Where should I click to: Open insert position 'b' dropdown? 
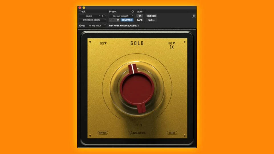[x=104, y=16]
